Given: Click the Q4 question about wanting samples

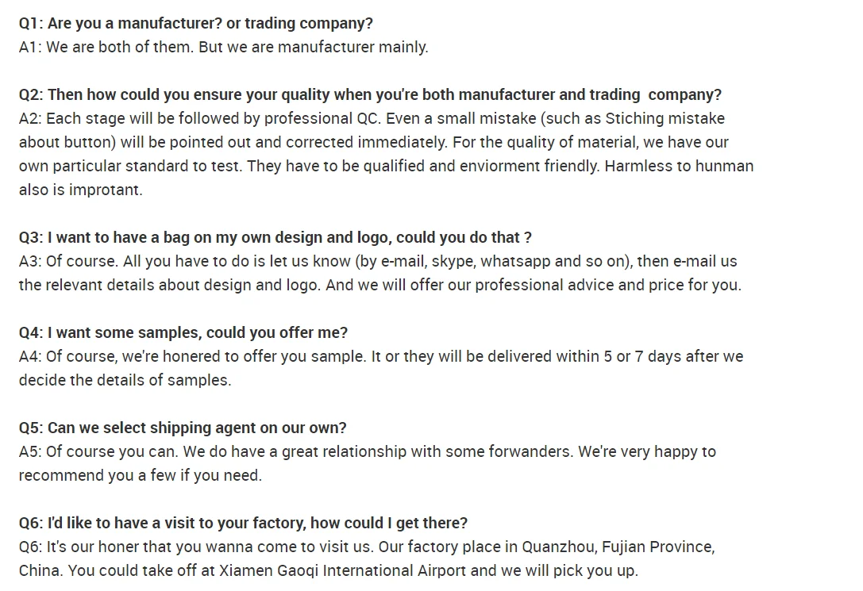Looking at the screenshot, I should point(183,332).
